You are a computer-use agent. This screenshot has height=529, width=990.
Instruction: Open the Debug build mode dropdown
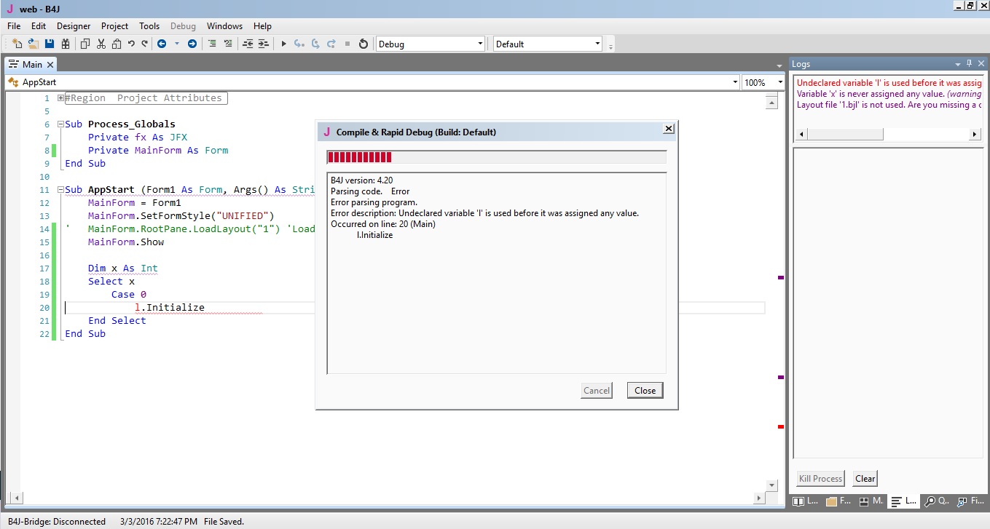431,44
